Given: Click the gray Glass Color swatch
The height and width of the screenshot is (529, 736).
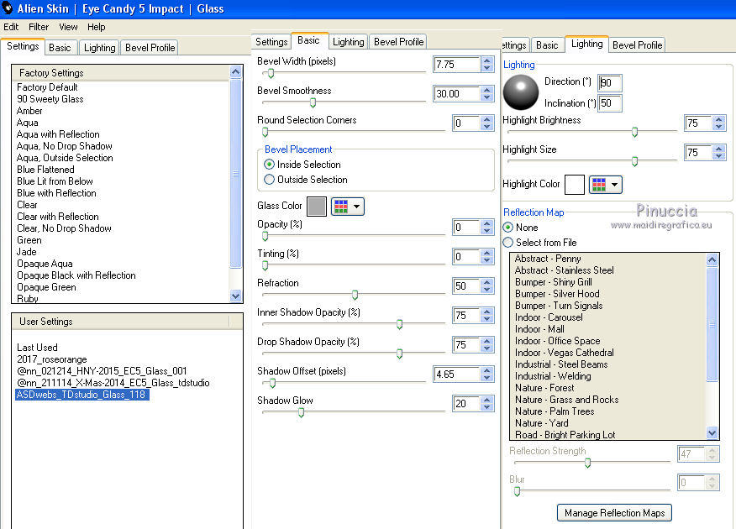Looking at the screenshot, I should click(x=317, y=206).
